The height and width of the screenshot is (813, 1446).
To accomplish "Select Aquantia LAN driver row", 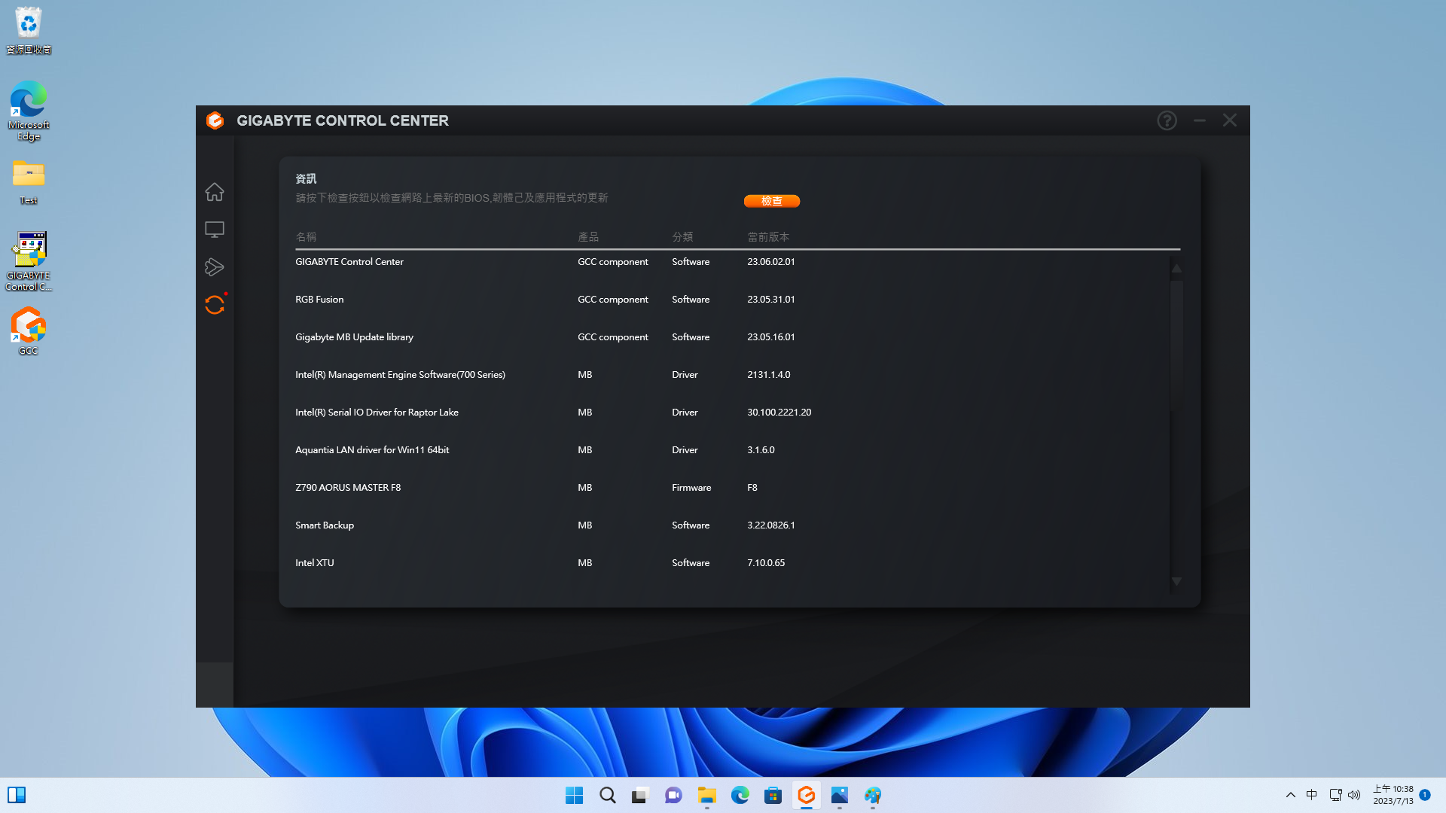I will 732,450.
